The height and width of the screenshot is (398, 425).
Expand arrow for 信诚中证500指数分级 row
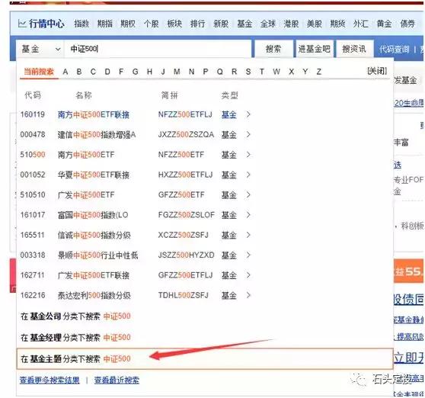(x=248, y=235)
